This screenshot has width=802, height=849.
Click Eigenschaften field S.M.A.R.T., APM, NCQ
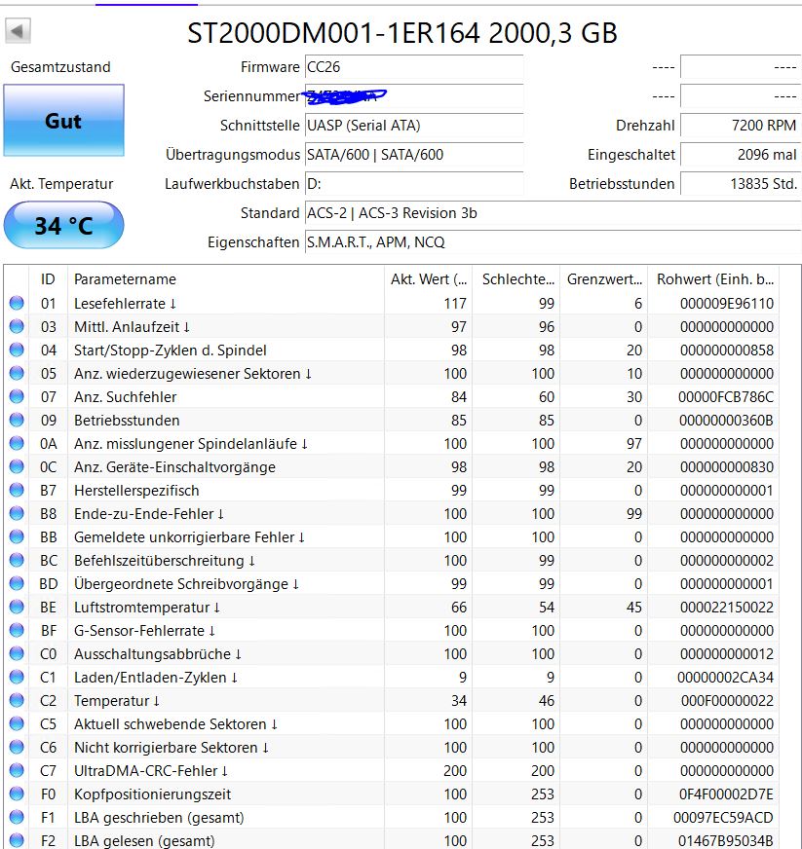tap(553, 242)
